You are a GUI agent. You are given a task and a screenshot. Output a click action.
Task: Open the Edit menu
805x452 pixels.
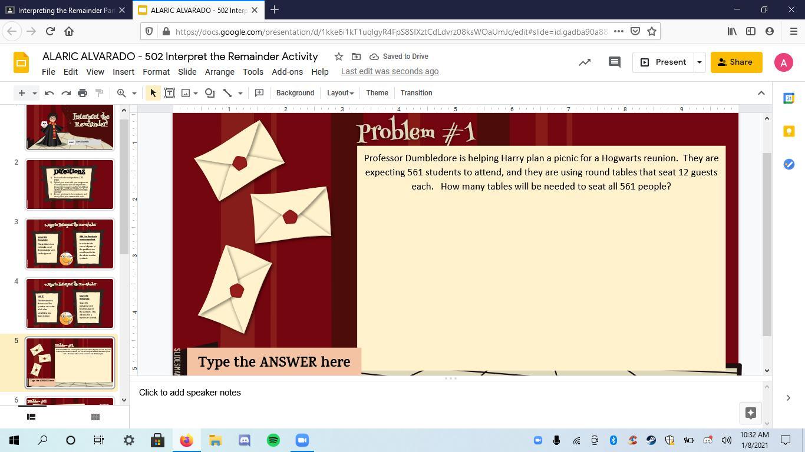tap(71, 72)
